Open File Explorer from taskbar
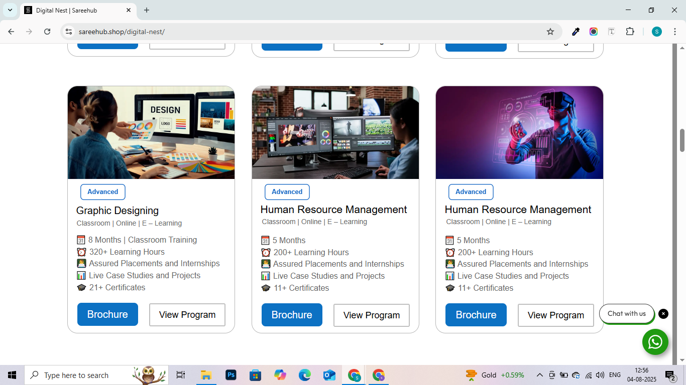Viewport: 686px width, 385px height. point(206,375)
